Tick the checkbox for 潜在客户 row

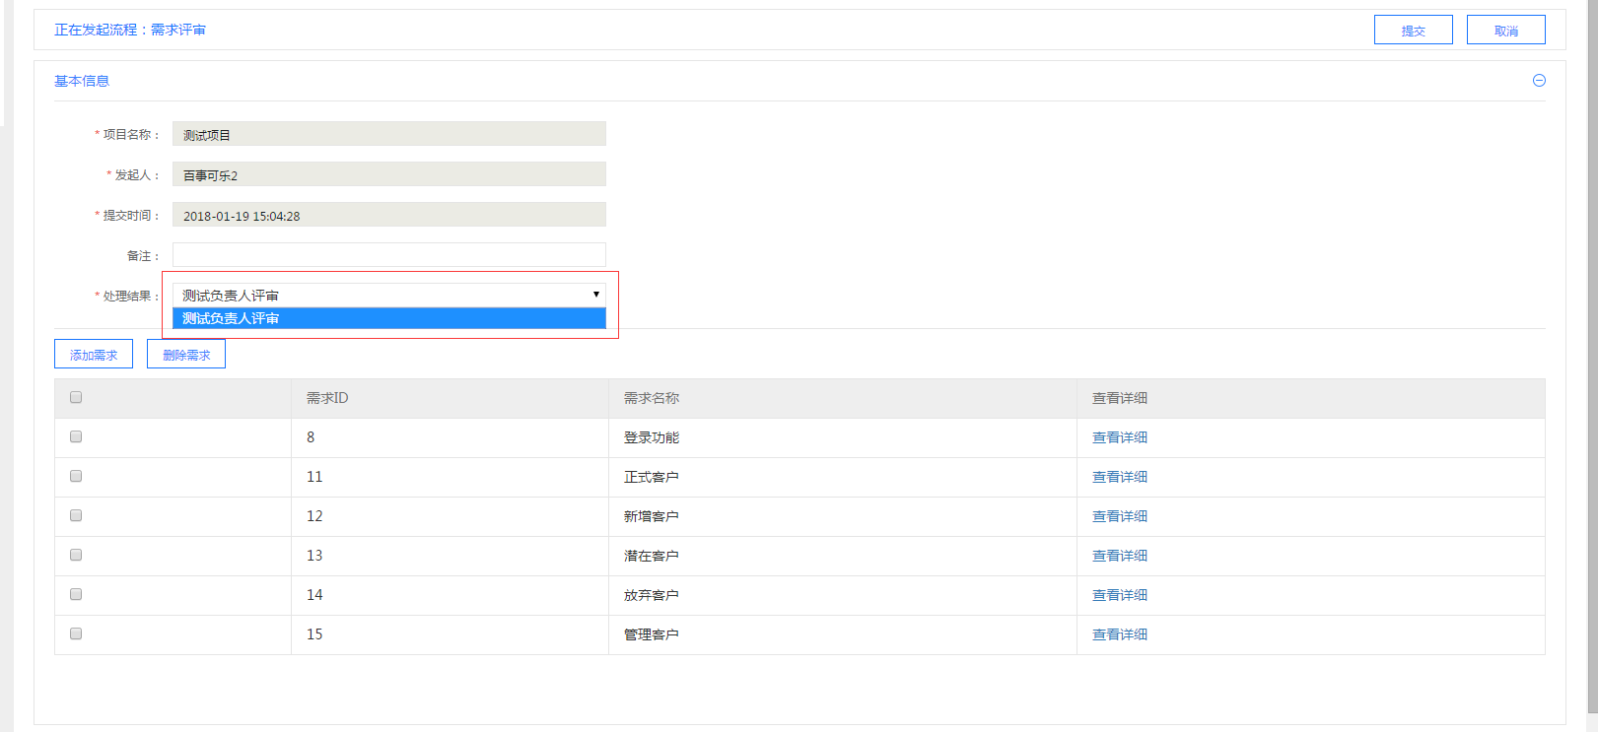point(76,556)
